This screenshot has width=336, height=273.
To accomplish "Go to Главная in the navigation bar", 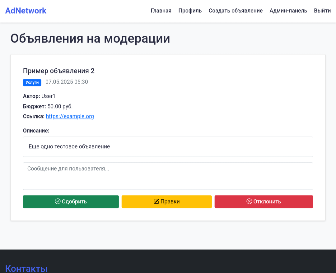I will [161, 11].
